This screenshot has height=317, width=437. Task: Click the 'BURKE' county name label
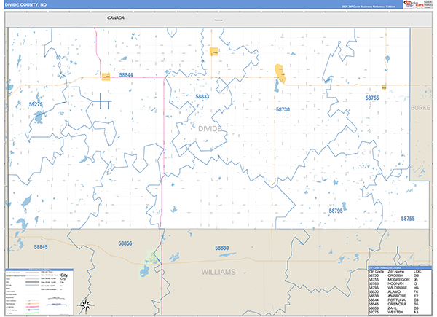click(420, 108)
